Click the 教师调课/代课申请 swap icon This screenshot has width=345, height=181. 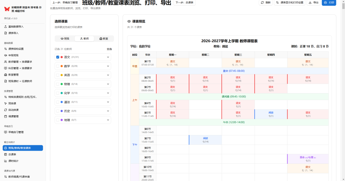pyautogui.click(x=5, y=177)
